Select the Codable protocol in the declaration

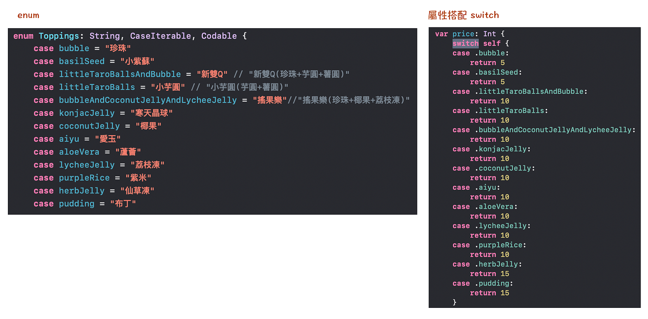(x=219, y=36)
